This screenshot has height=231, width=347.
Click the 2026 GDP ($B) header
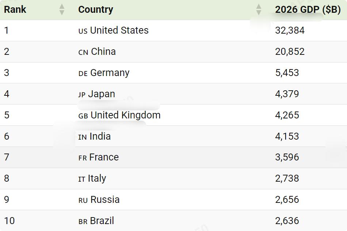tap(308, 10)
